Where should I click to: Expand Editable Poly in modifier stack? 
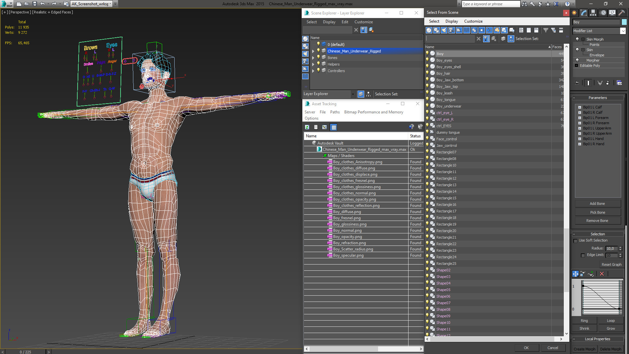click(577, 66)
